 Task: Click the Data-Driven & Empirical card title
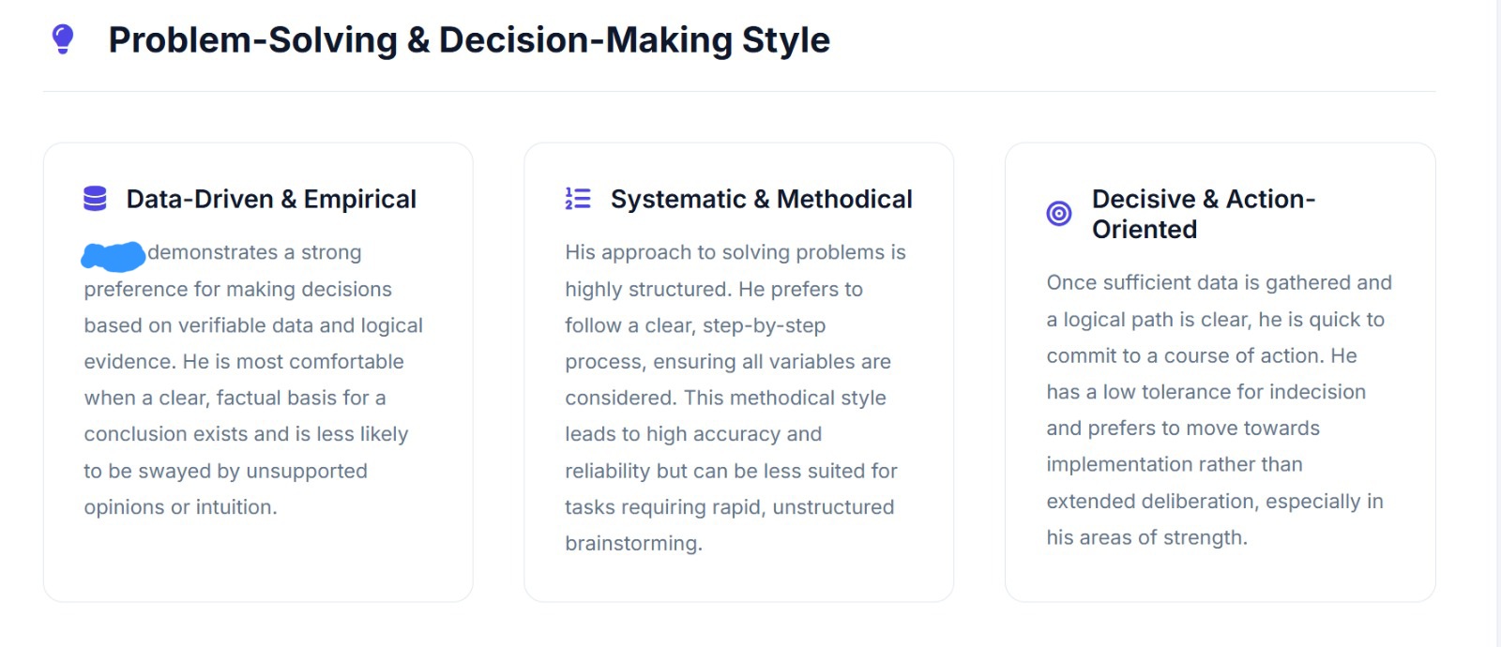pos(271,199)
